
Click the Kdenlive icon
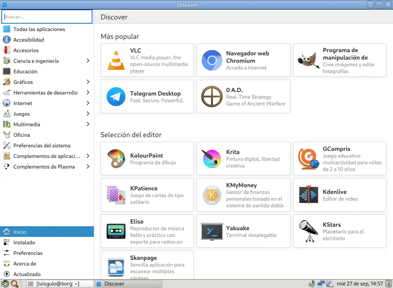click(308, 195)
